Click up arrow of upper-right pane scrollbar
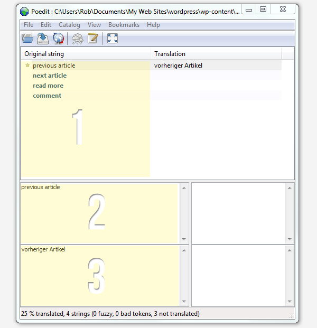Image resolution: width=317 pixels, height=328 pixels. point(290,188)
